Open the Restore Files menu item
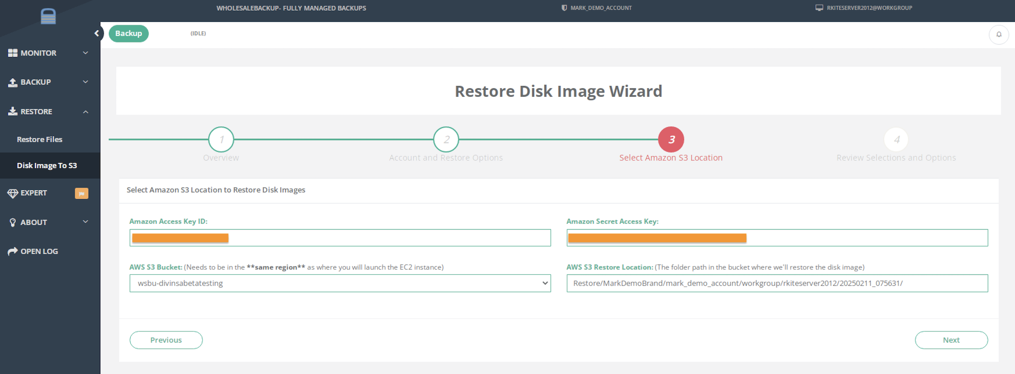Viewport: 1015px width, 374px height. pyautogui.click(x=39, y=139)
